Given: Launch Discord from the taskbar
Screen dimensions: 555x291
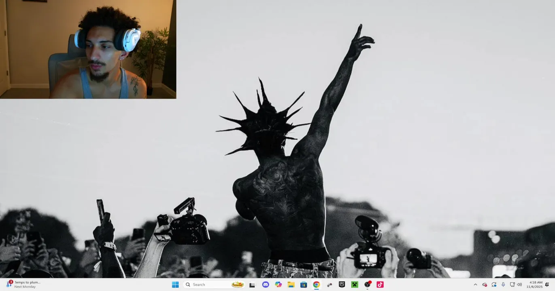Looking at the screenshot, I should click(266, 285).
